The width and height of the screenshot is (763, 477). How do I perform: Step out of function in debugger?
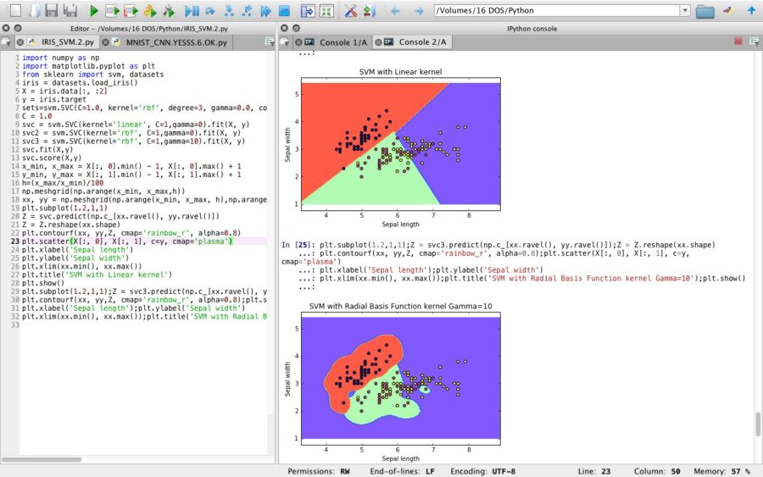click(x=247, y=10)
